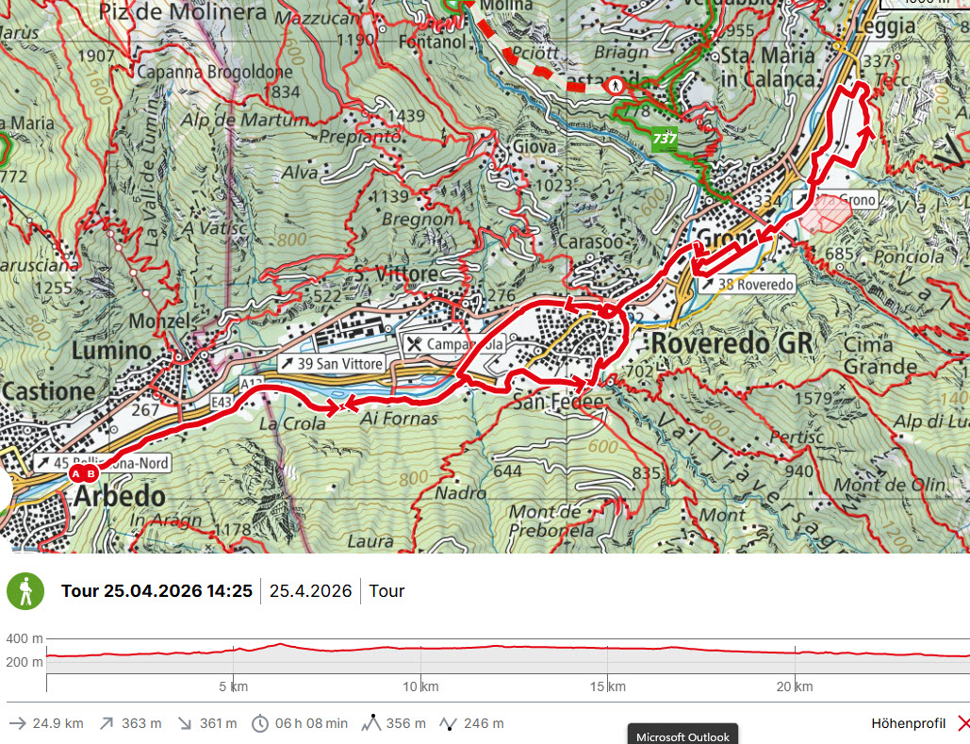Click the ascent arrow icon beside 363 m
The image size is (970, 744).
point(107,723)
